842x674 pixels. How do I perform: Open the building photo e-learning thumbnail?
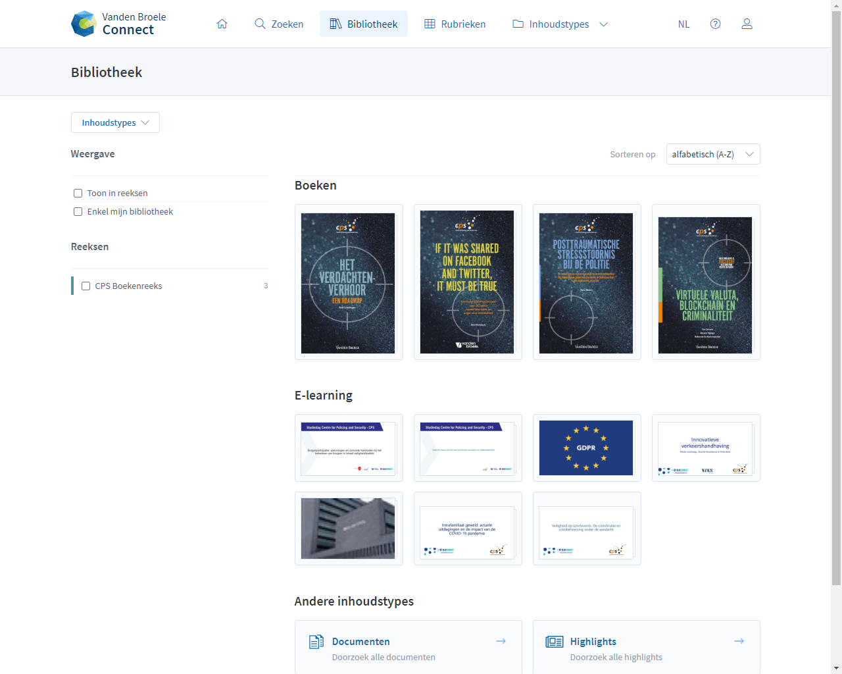click(x=349, y=529)
